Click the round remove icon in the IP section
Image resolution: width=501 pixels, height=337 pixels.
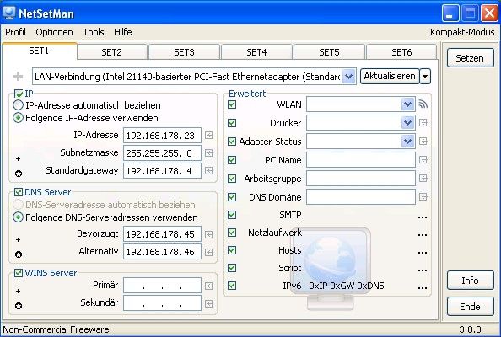pyautogui.click(x=19, y=174)
